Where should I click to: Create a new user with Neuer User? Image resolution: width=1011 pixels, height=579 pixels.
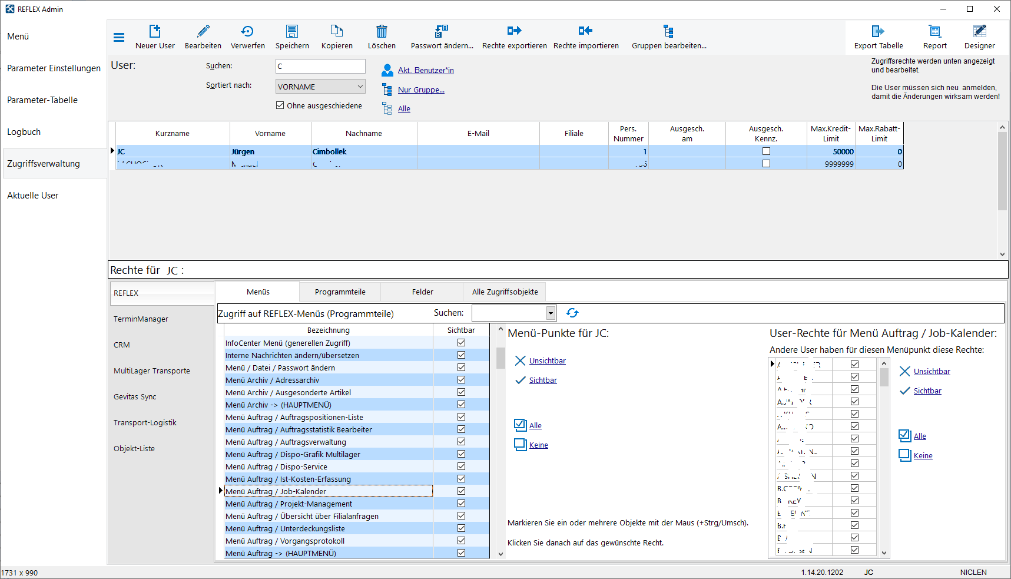[x=155, y=37]
